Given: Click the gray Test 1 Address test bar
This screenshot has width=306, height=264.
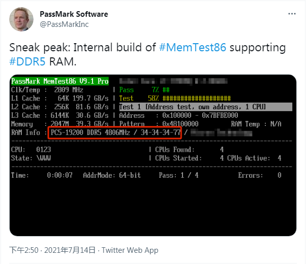Looking at the screenshot, I should tap(205, 107).
